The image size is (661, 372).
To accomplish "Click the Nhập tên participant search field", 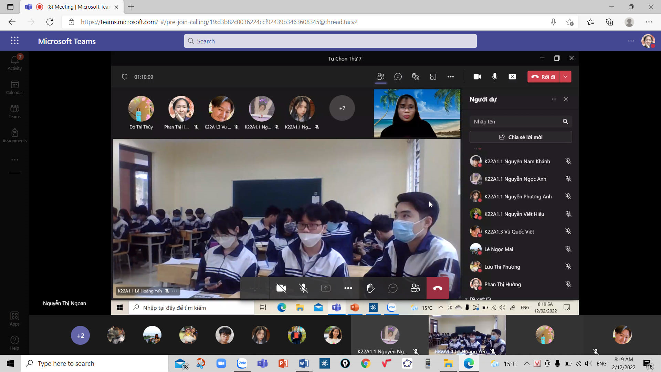I will (515, 122).
